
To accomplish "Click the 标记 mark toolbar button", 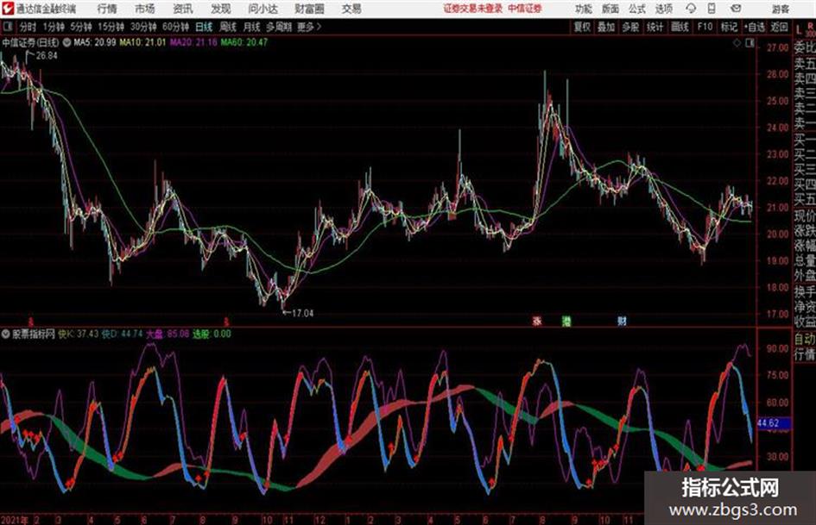I will point(729,27).
